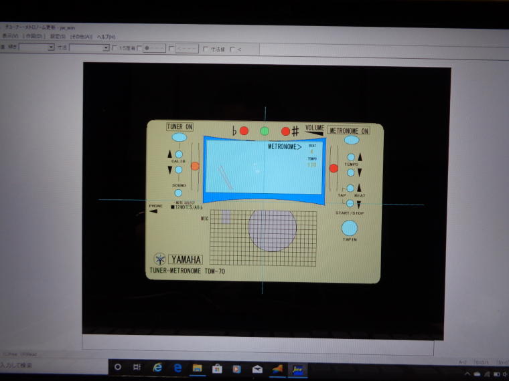Open Task View from taskbar
The width and height of the screenshot is (509, 381).
click(x=137, y=367)
